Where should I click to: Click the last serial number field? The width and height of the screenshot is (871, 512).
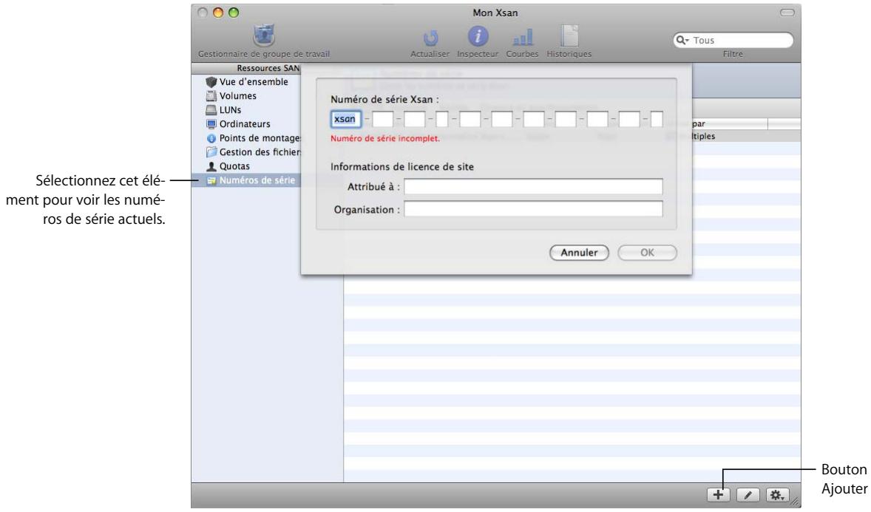coord(657,119)
